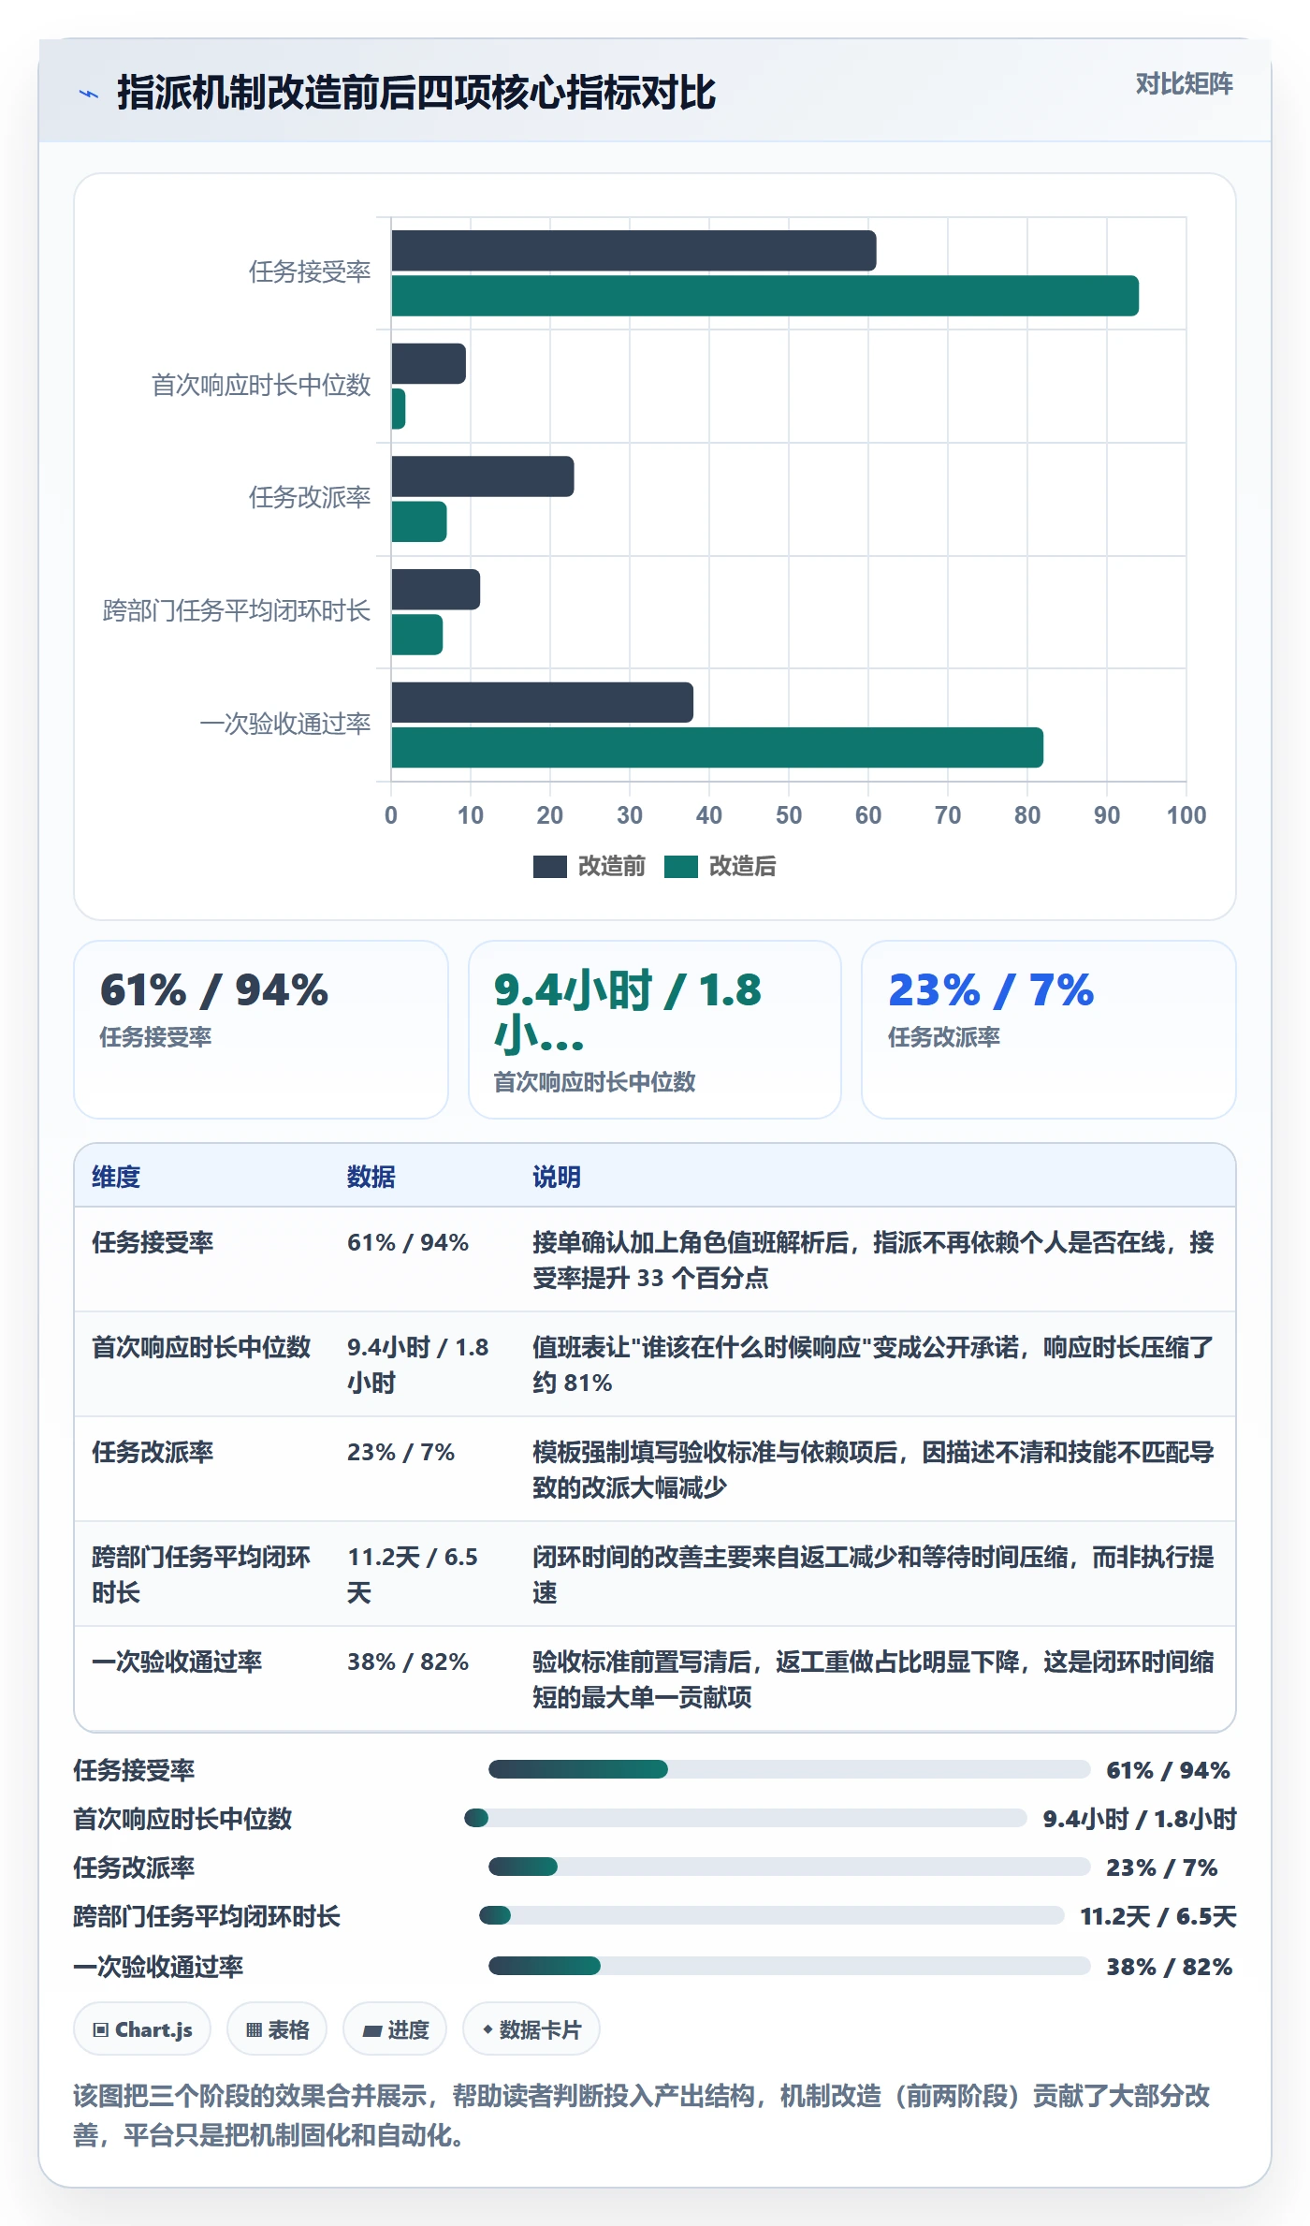Click the 数据 column header

pos(371,1177)
